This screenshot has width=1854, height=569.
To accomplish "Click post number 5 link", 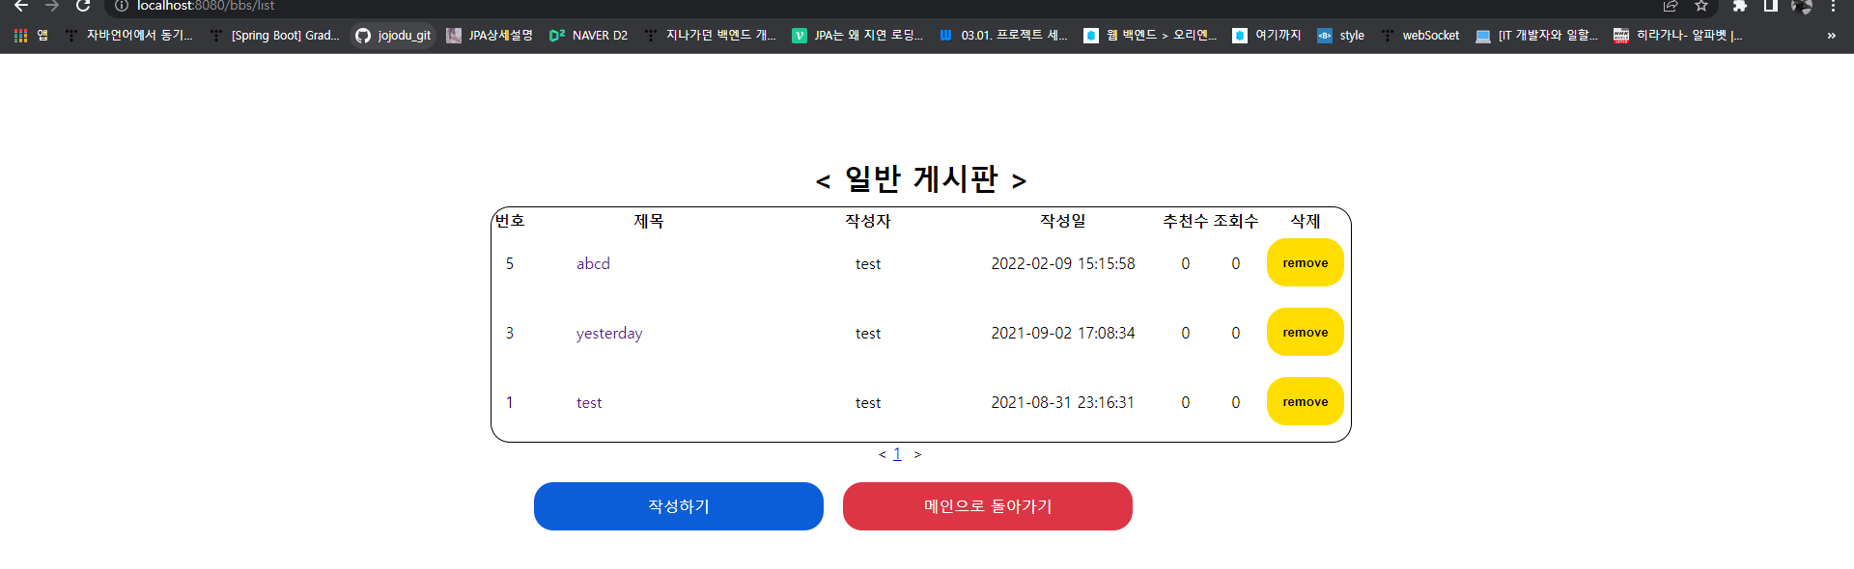I will [x=510, y=263].
